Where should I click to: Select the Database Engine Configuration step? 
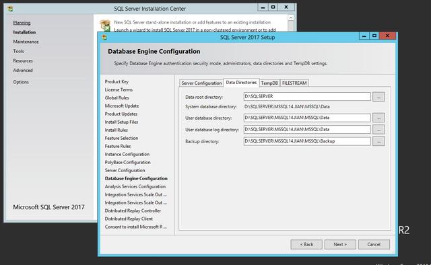coord(136,178)
